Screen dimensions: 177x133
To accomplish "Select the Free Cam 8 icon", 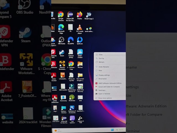I will tap(56, 119).
